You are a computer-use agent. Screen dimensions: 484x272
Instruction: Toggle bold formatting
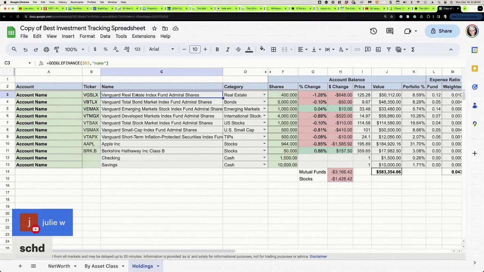pyautogui.click(x=217, y=49)
